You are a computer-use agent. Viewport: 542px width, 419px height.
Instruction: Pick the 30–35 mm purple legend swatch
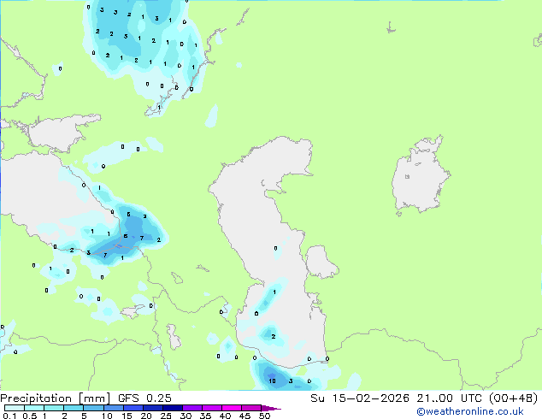191,408
